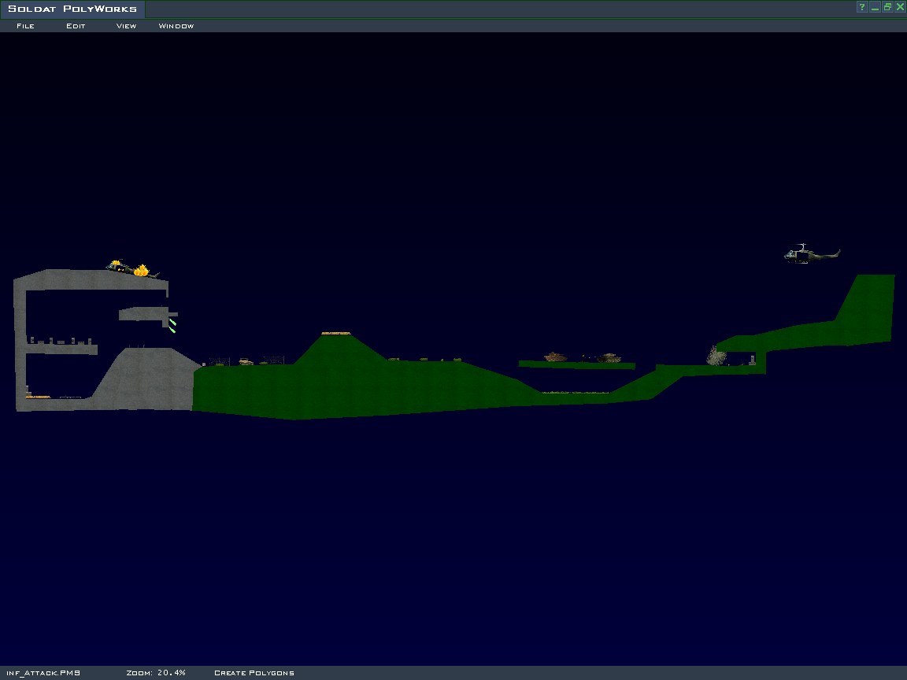Click the Zoom 20.4% status indicator
Screen dimensions: 907x680
tap(156, 673)
